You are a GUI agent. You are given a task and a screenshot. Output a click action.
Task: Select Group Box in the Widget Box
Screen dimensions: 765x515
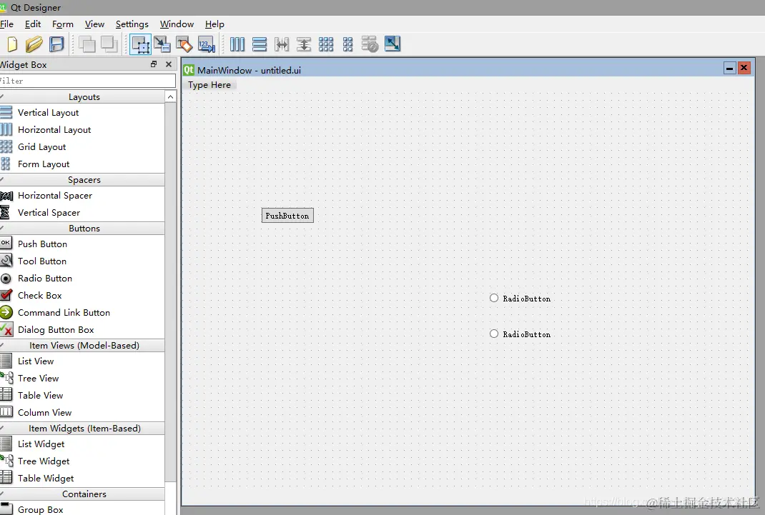pos(82,509)
